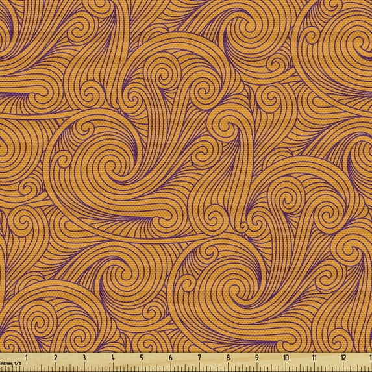The width and height of the screenshot is (372, 372).
Task: Select the ruler's 11 inch number
Action: (314, 357)
